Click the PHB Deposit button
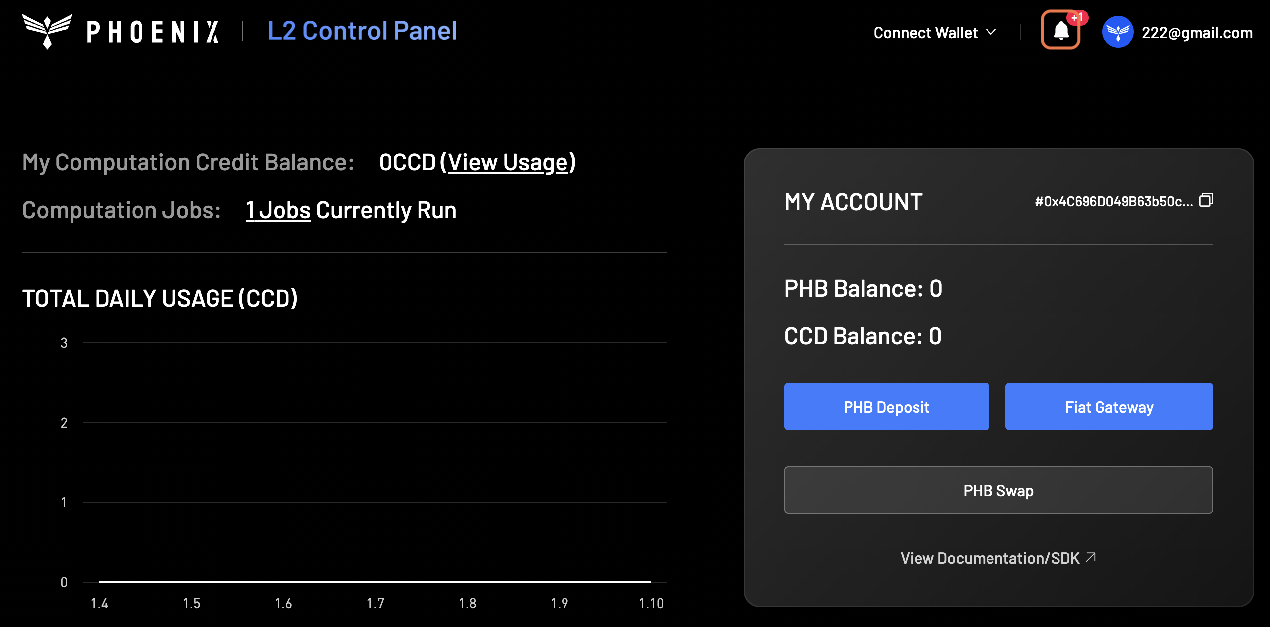1270x627 pixels. coord(886,407)
